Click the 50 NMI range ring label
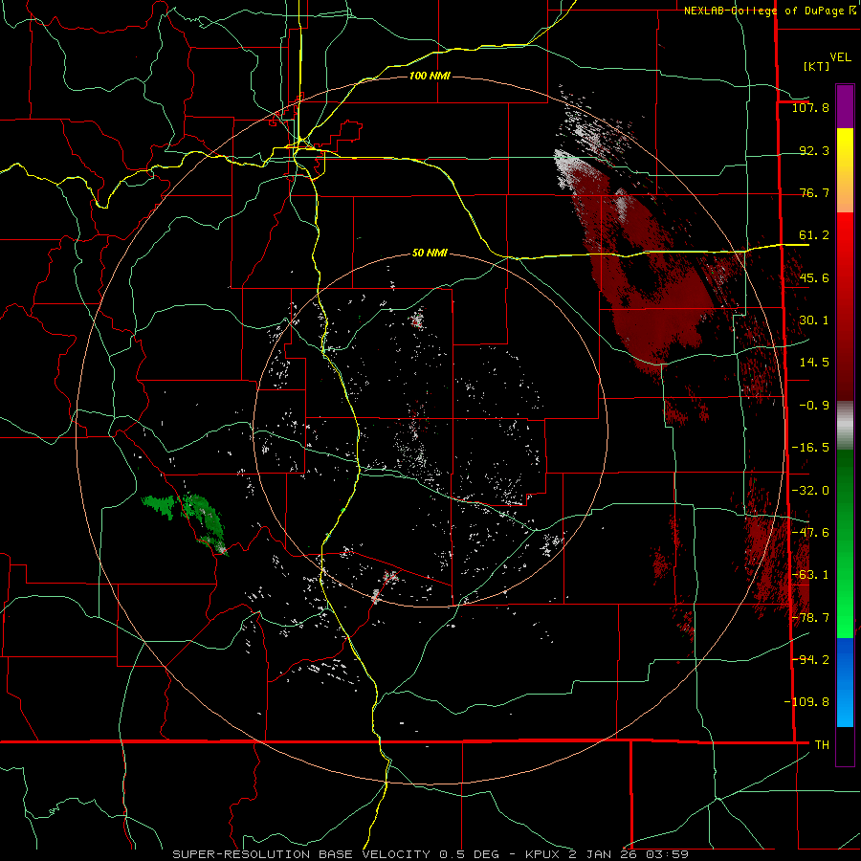Viewport: 861px width, 861px height. [x=430, y=253]
